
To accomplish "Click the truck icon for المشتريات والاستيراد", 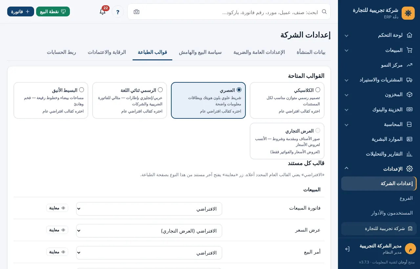I will tap(409, 80).
